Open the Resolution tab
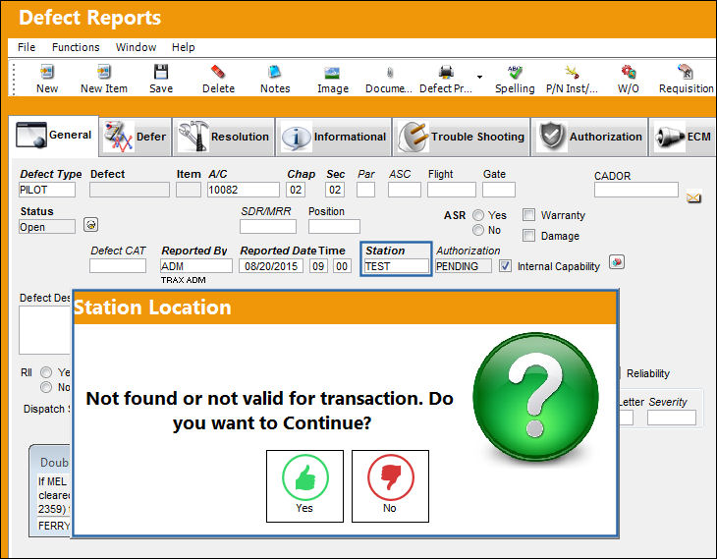 click(224, 137)
